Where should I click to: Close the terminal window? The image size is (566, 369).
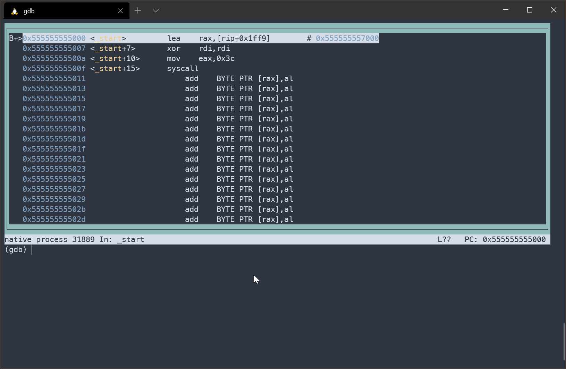click(x=554, y=10)
